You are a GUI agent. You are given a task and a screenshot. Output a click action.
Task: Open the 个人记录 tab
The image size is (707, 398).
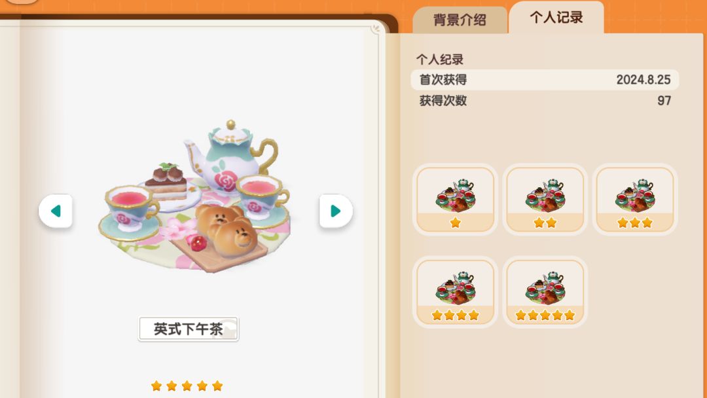(556, 18)
